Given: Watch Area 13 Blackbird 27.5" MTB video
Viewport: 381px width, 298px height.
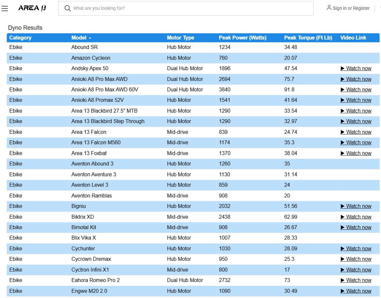Looking at the screenshot, I should (356, 111).
